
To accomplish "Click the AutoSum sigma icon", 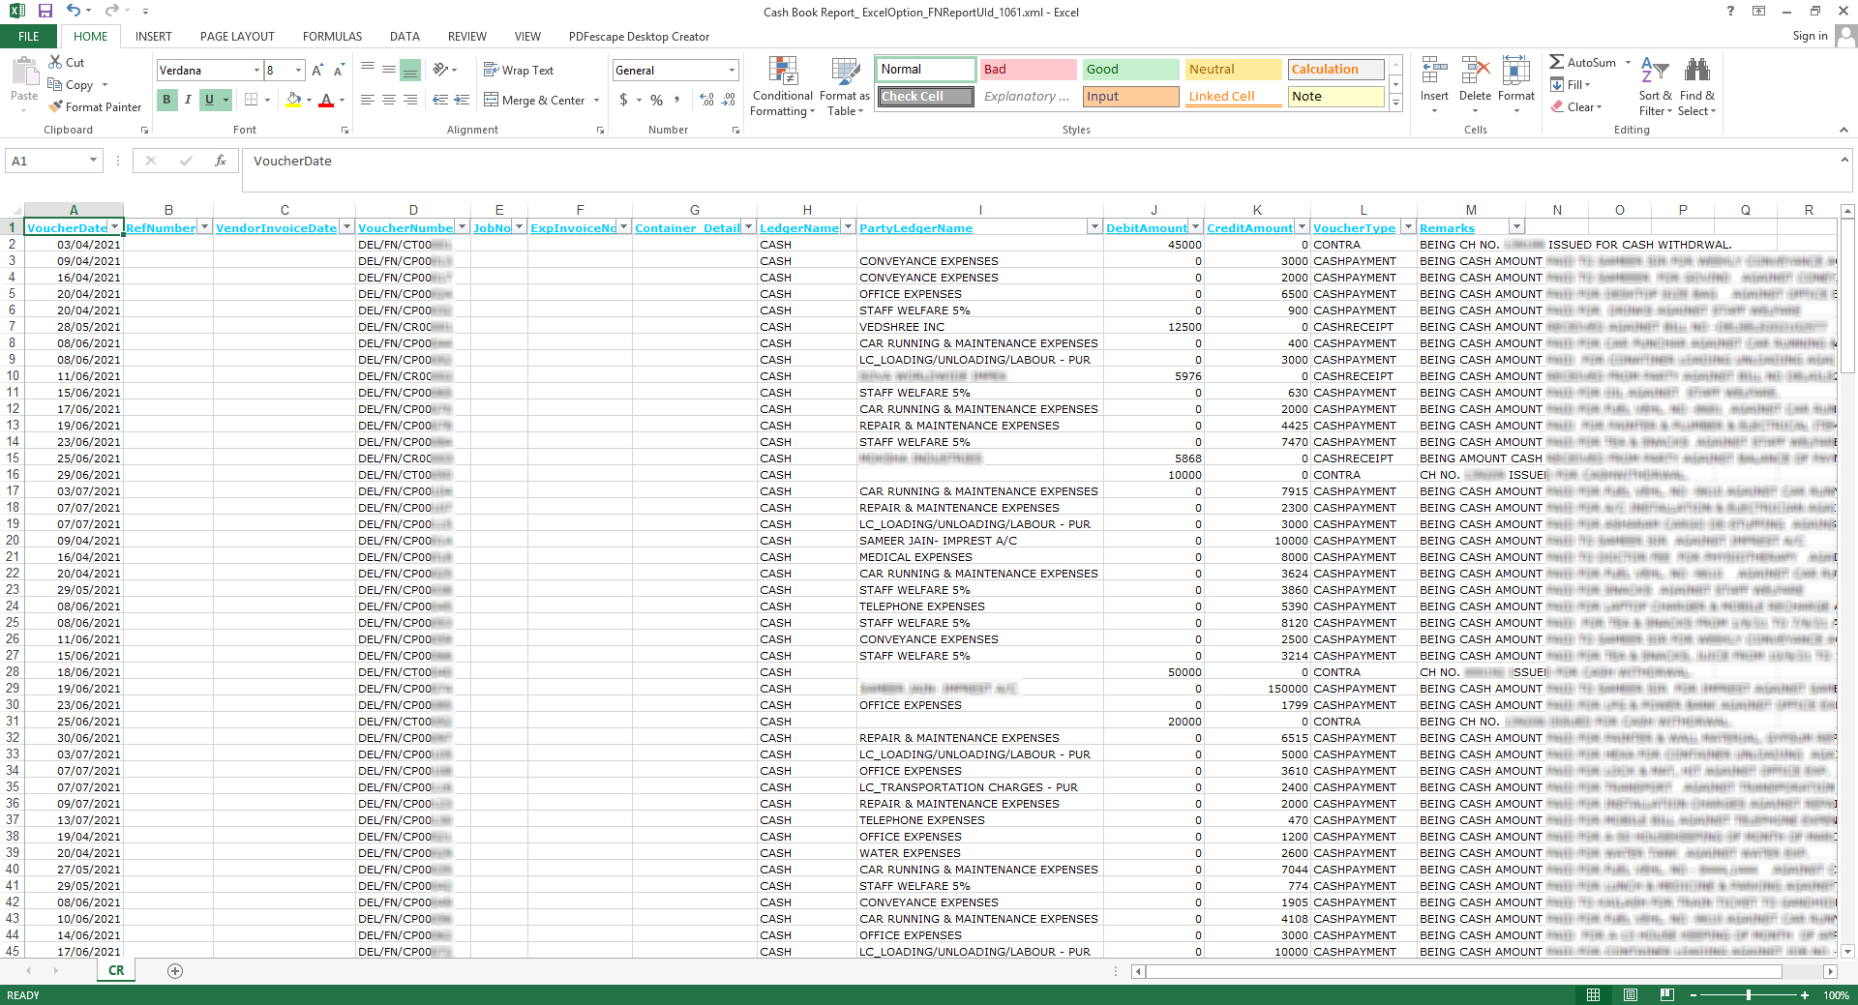I will [x=1557, y=62].
